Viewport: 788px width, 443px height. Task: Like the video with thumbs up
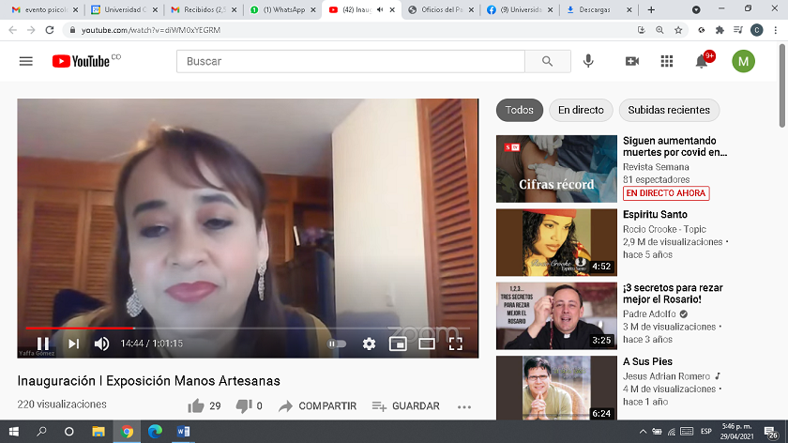point(196,405)
